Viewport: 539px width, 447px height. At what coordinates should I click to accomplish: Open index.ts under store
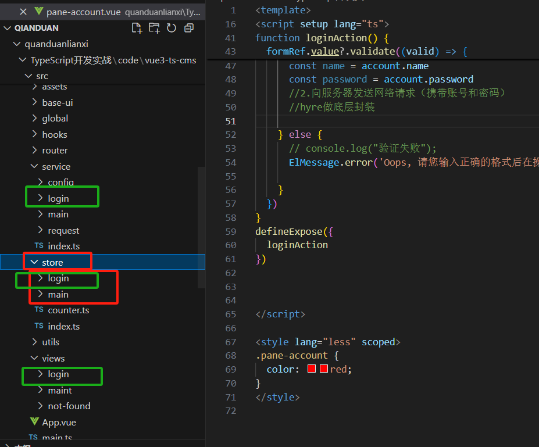[64, 326]
